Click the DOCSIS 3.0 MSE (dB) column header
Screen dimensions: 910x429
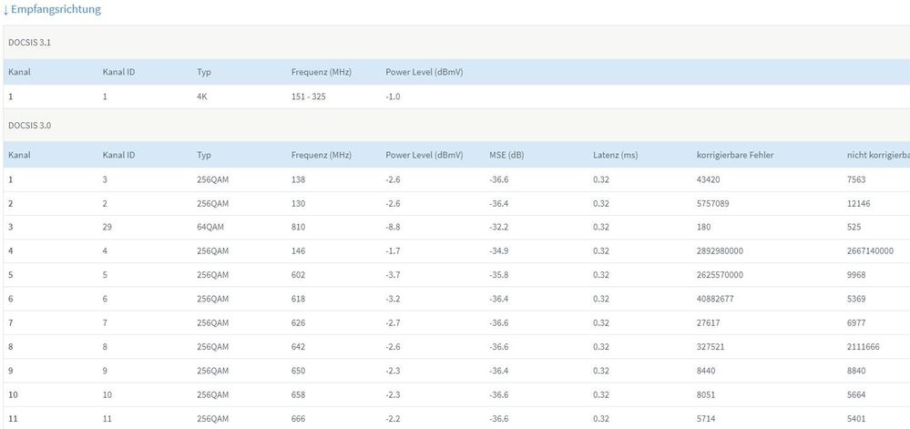click(x=506, y=155)
